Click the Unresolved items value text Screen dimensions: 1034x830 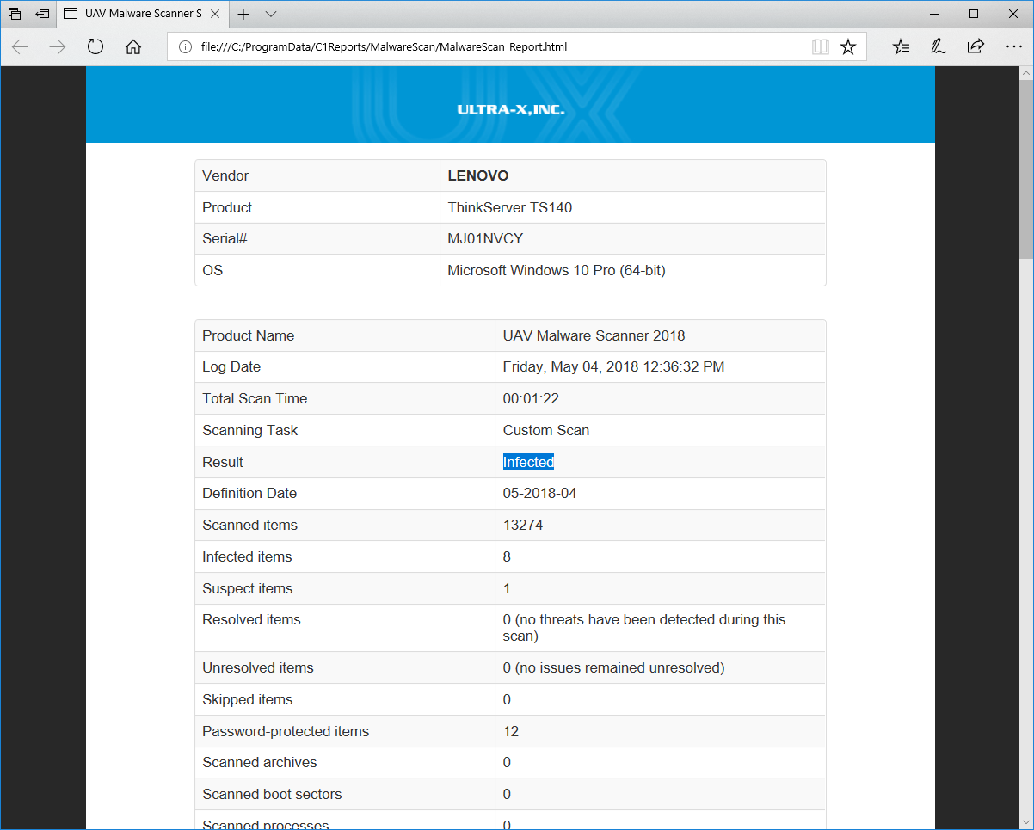pyautogui.click(x=613, y=667)
